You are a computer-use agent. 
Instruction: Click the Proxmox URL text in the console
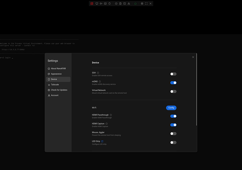pos(13,50)
